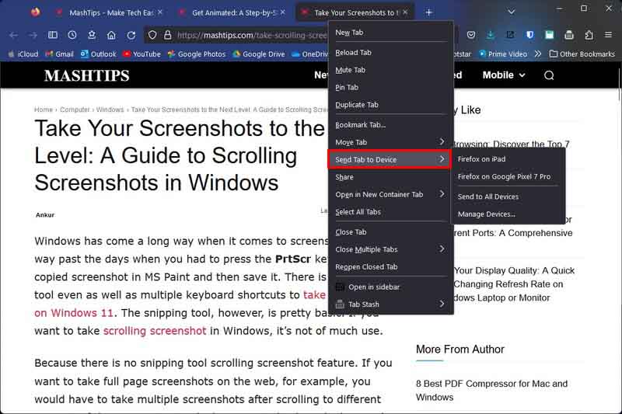The image size is (622, 414).
Task: Open the Google Photos bookmark
Action: (x=197, y=54)
